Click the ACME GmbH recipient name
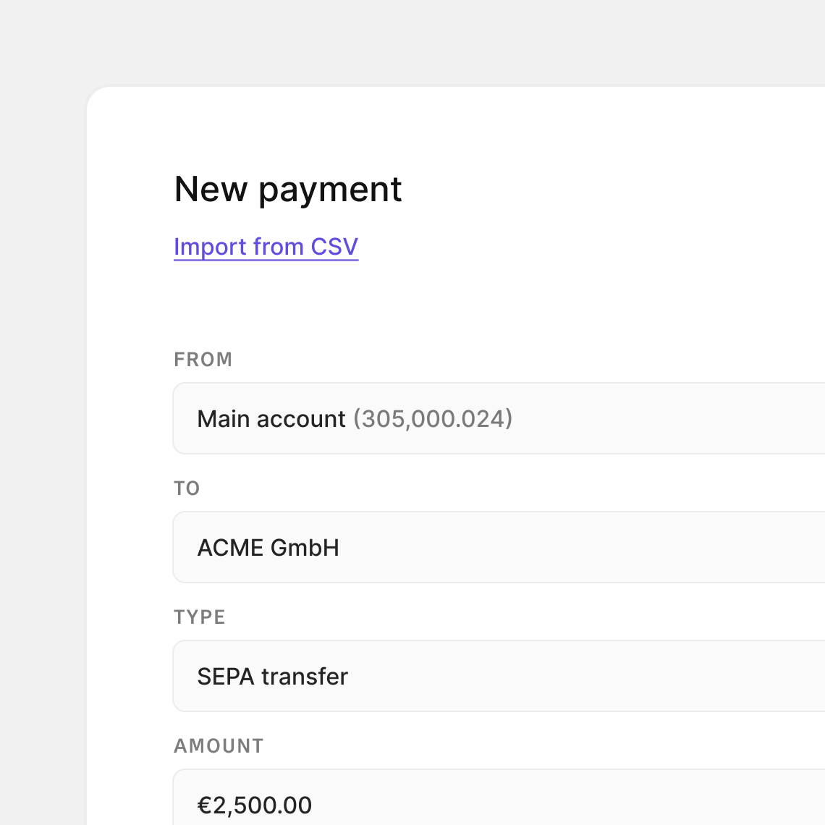825x825 pixels. 268,548
